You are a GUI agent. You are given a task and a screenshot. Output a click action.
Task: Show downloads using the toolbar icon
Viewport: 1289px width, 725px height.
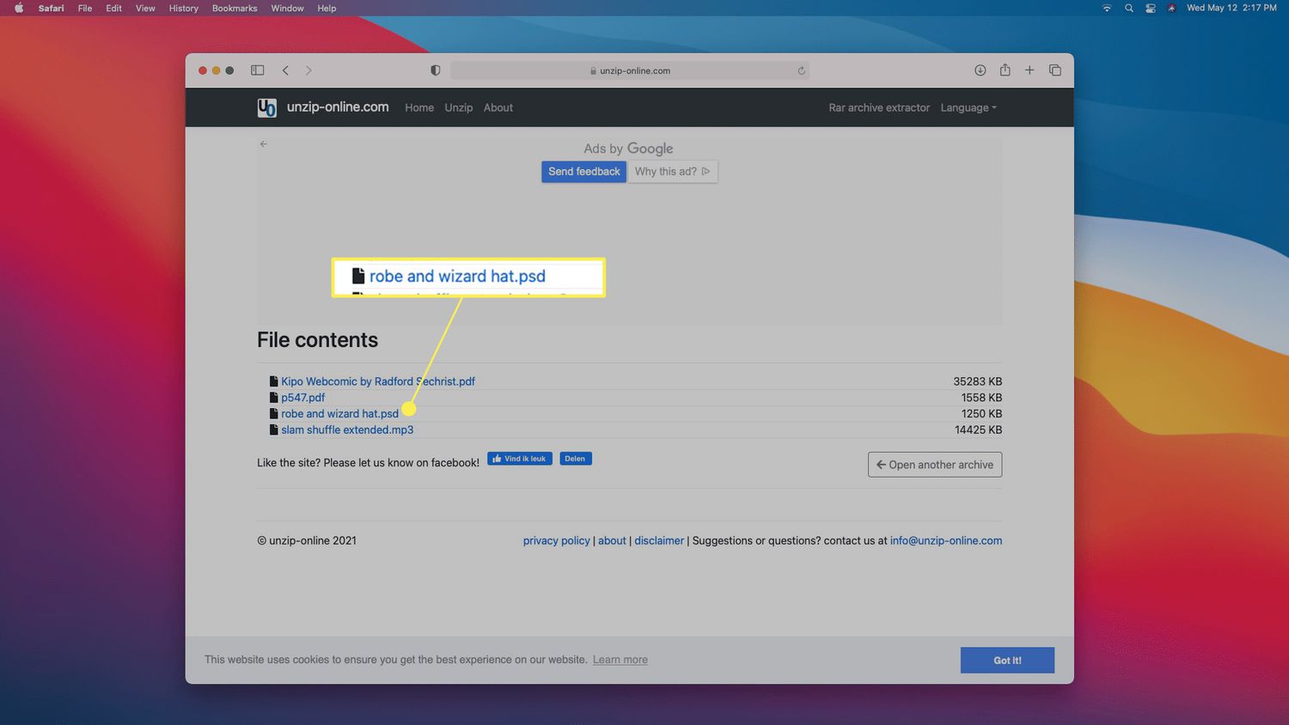[x=980, y=70]
